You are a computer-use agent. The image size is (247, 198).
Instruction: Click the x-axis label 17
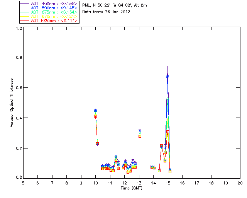197,183
